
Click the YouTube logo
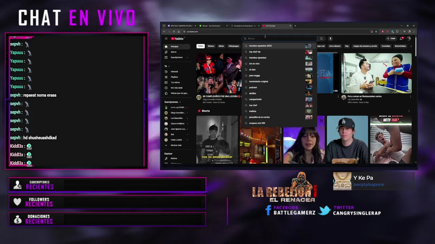pos(177,39)
